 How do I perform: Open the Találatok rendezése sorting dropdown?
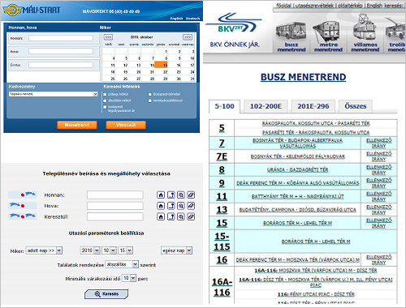point(122,264)
